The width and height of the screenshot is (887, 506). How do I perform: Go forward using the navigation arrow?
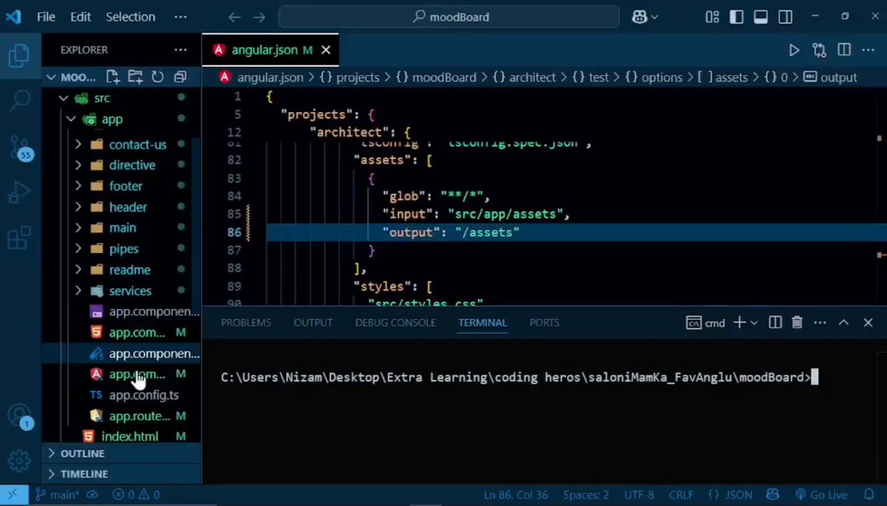(x=259, y=17)
